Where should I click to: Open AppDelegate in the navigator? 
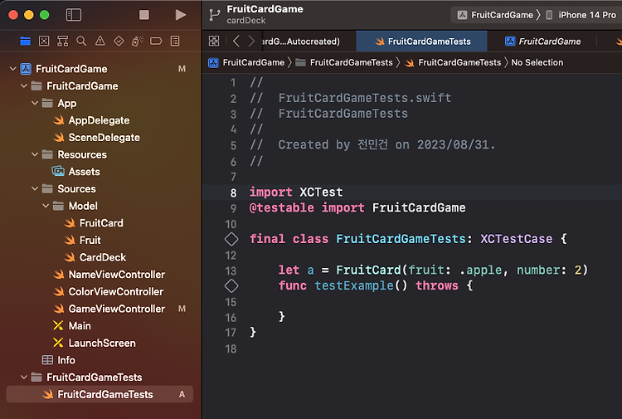(100, 120)
